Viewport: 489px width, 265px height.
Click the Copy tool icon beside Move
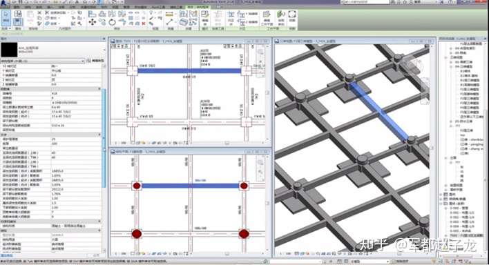(102, 22)
